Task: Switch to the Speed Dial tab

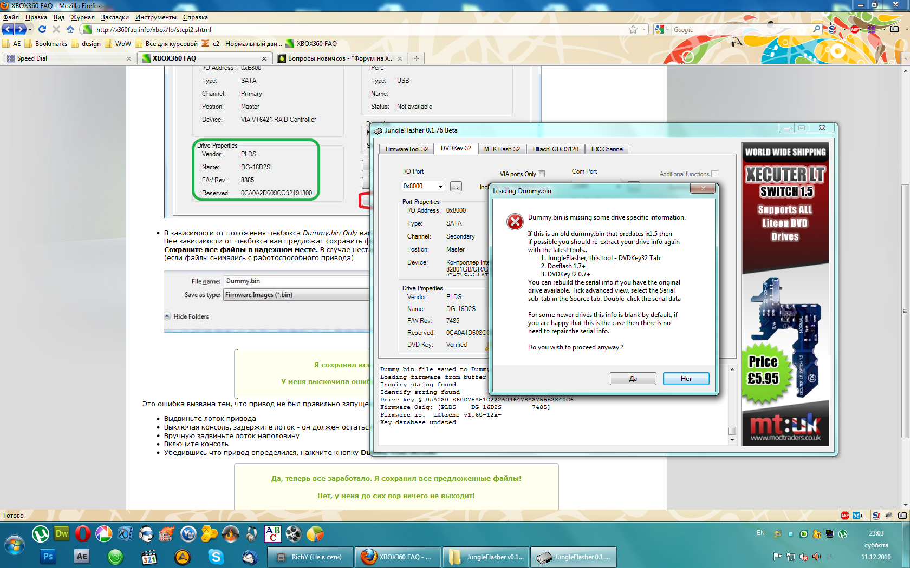Action: pyautogui.click(x=69, y=58)
